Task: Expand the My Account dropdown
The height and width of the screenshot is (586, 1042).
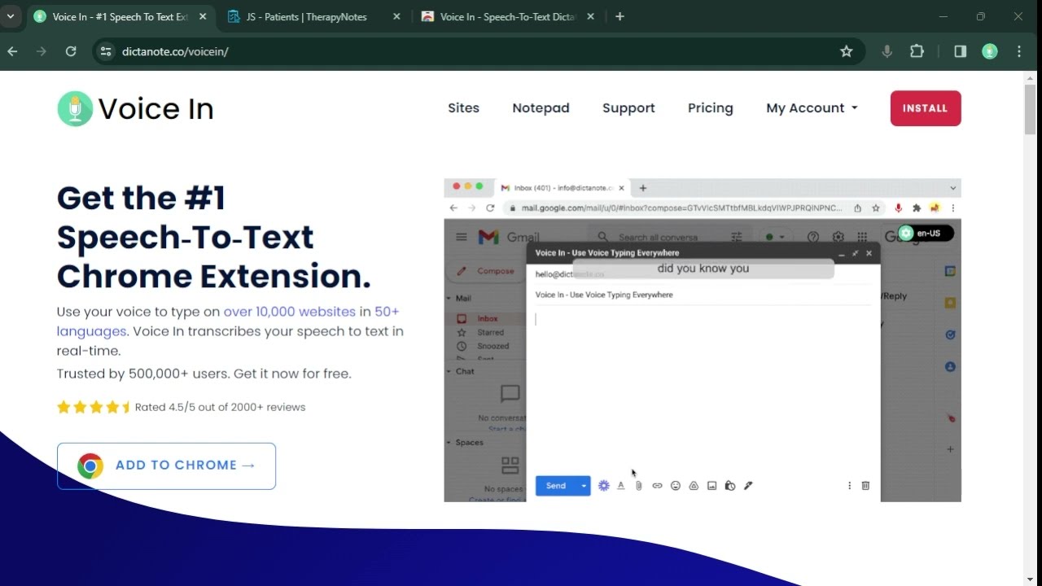Action: coord(812,108)
